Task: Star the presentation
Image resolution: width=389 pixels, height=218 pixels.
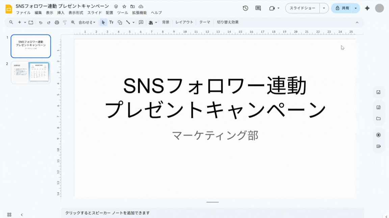Action: [124, 6]
